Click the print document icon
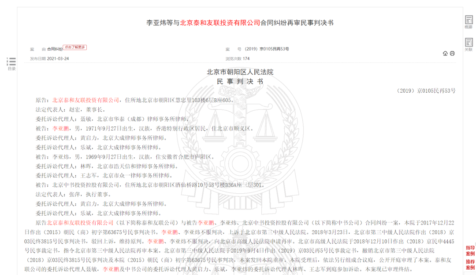Image resolution: width=476 pixels, height=275 pixels. pyautogui.click(x=452, y=53)
